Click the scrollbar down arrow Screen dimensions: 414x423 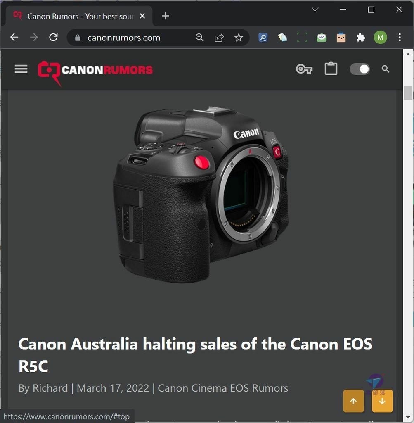click(408, 418)
